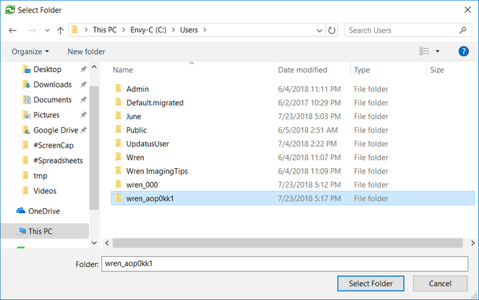Image resolution: width=479 pixels, height=300 pixels.
Task: Open the Help question mark icon
Action: 464,51
